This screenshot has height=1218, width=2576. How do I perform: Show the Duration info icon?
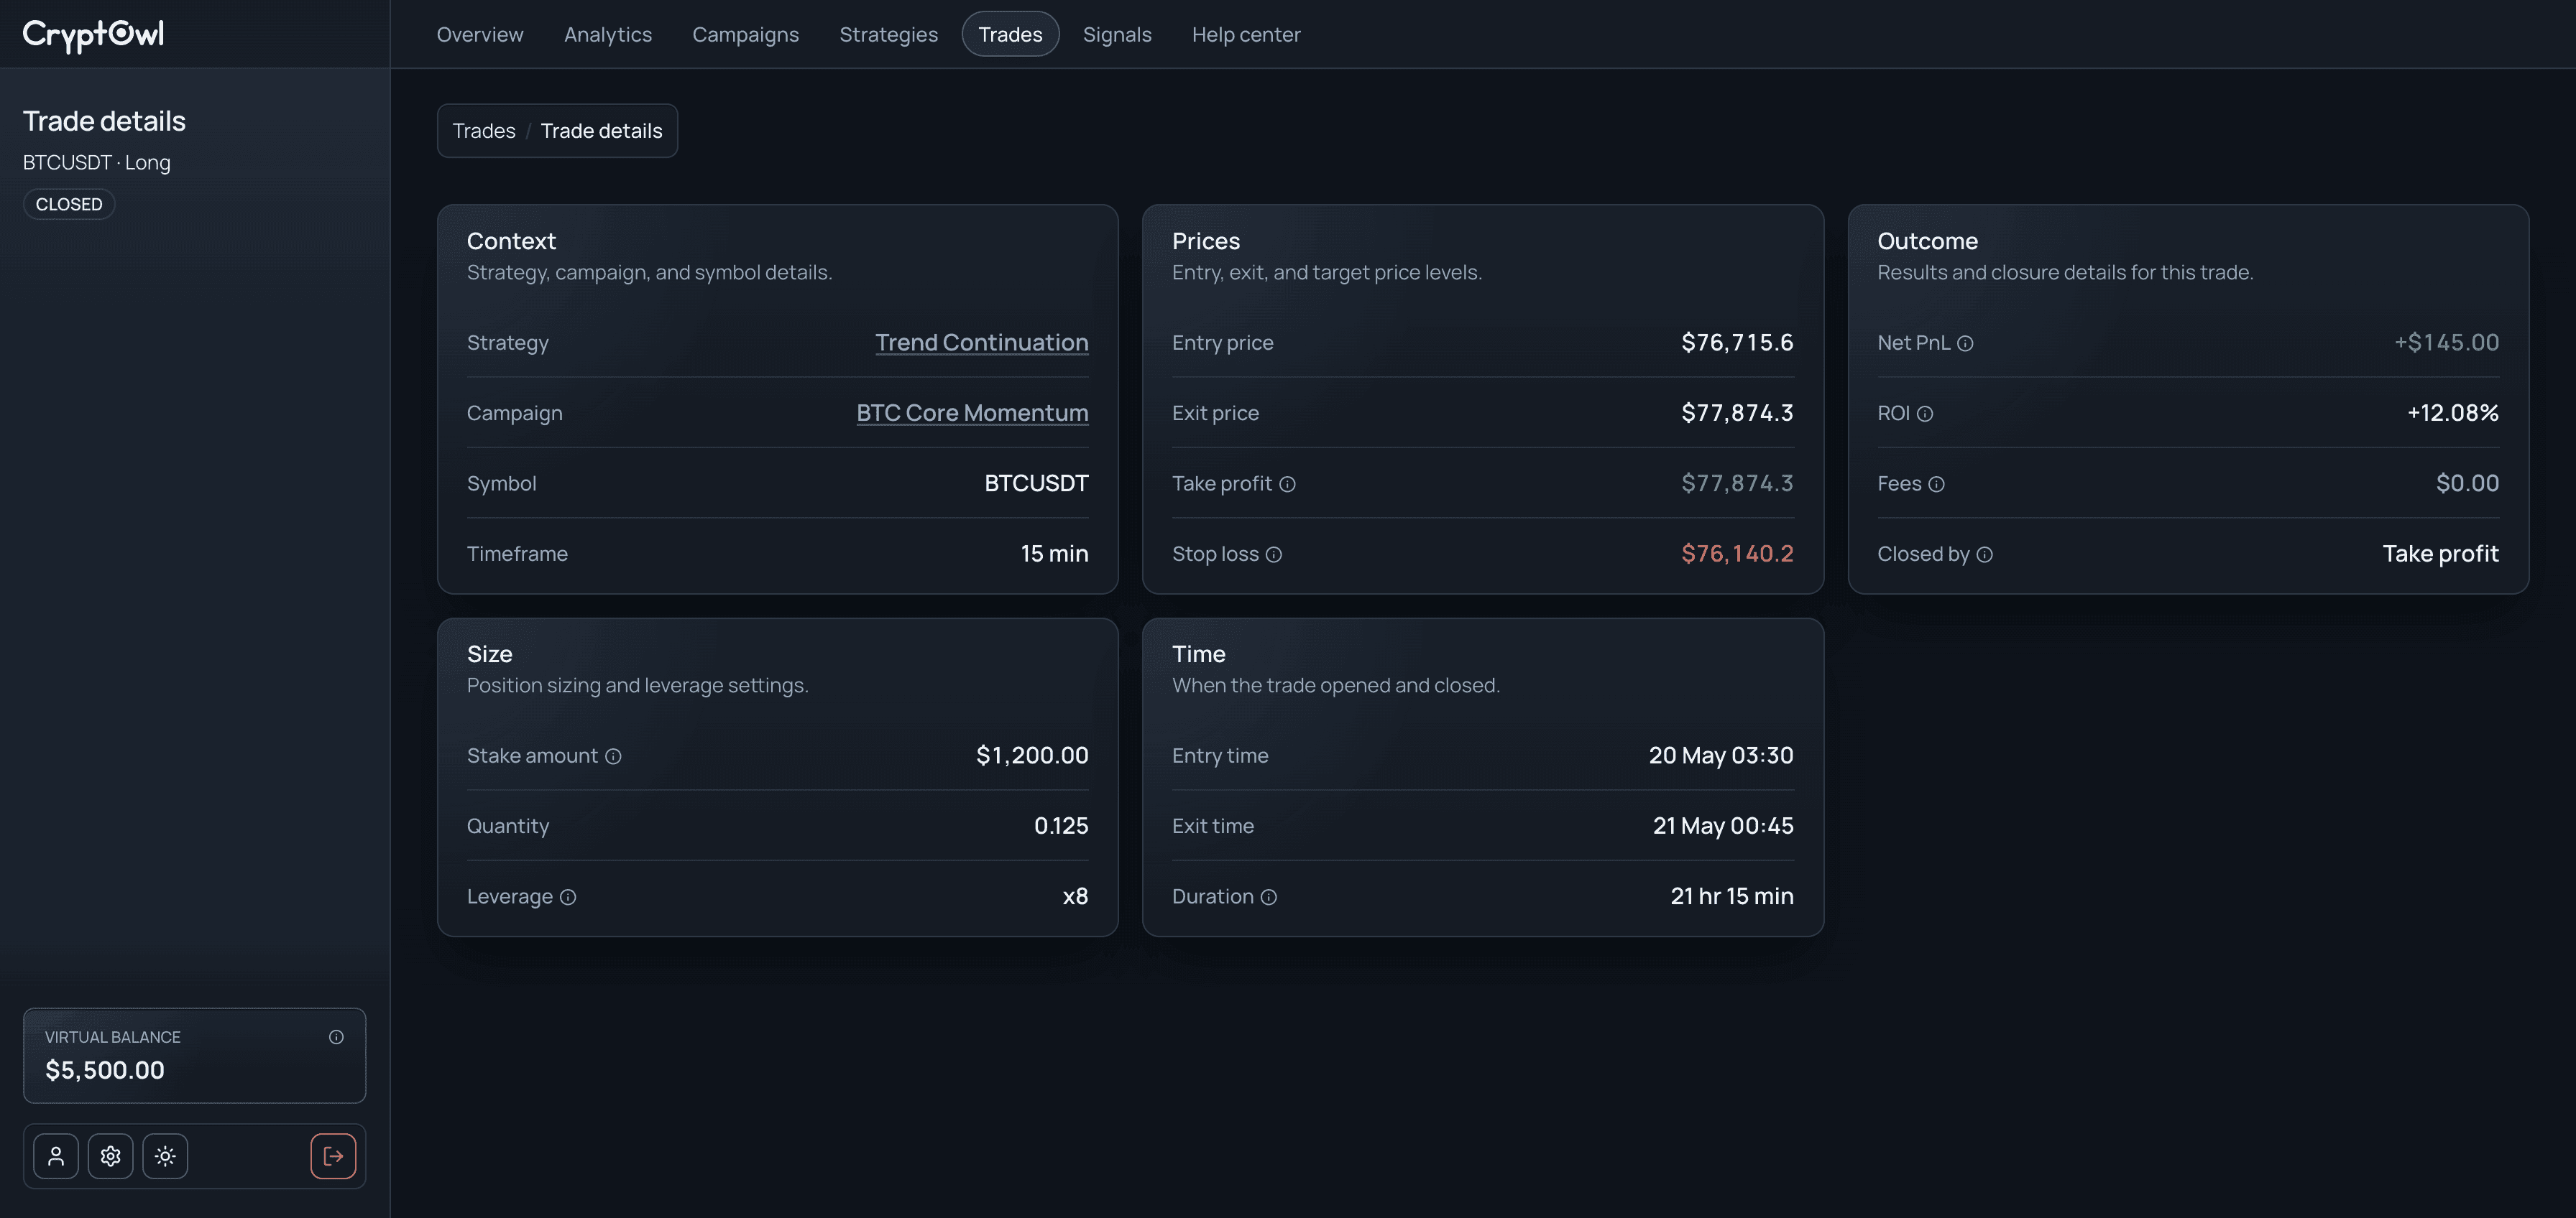click(1269, 897)
